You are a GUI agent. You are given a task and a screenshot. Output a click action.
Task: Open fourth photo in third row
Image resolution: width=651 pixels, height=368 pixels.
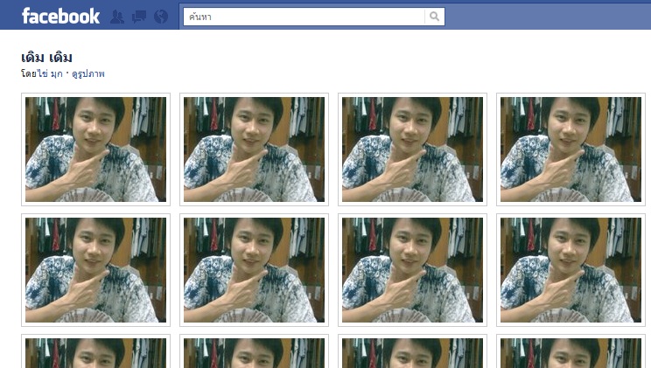click(x=570, y=351)
